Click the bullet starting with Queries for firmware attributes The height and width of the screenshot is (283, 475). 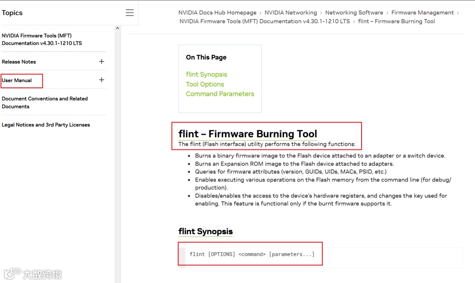coord(291,172)
